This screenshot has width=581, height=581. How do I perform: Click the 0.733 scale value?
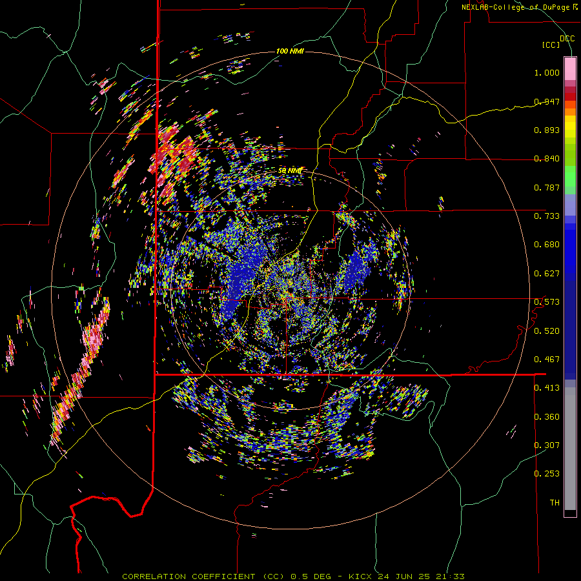[x=547, y=216]
